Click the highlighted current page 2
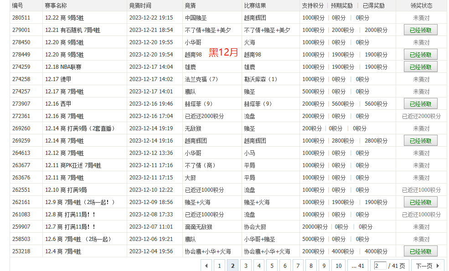The height and width of the screenshot is (271, 449). pyautogui.click(x=232, y=265)
